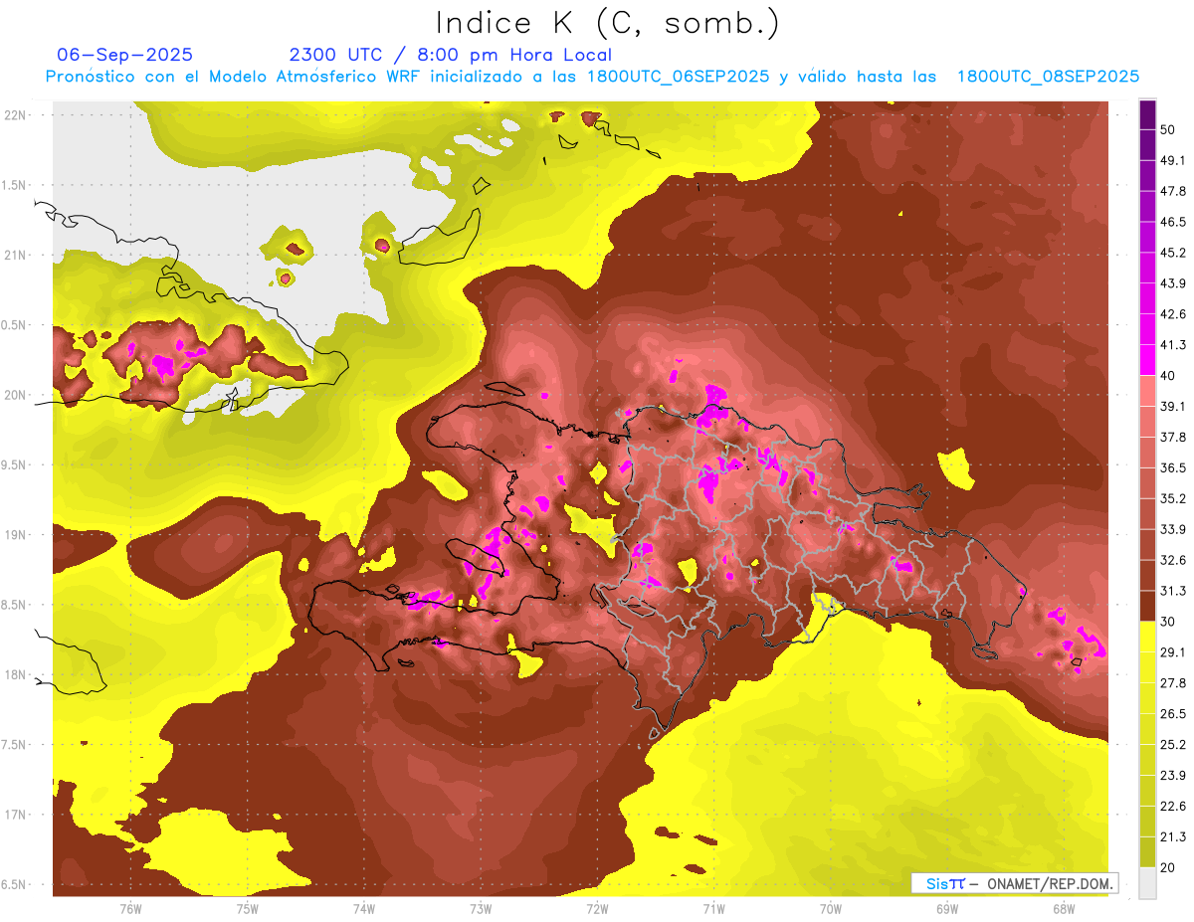Click the "32.6" color scale value

point(1172,560)
